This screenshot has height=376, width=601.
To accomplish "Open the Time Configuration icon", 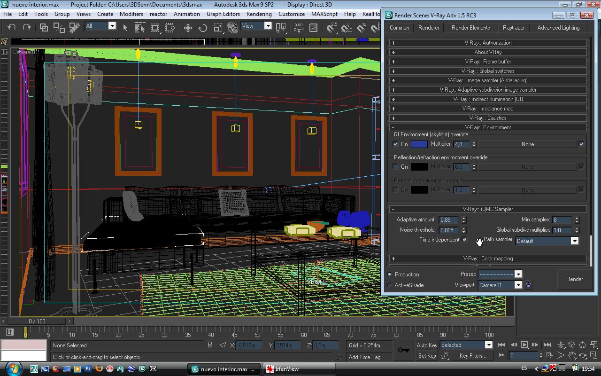I will click(x=549, y=356).
